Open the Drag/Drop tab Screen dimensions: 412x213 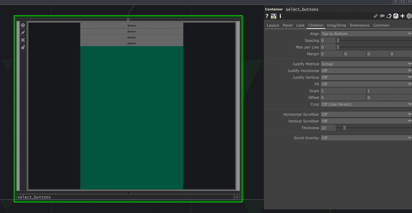[x=337, y=25]
